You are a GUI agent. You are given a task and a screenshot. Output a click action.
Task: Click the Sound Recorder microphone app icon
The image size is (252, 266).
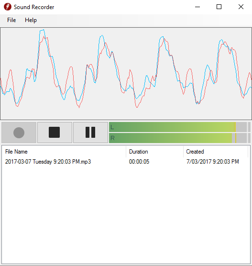tap(8, 7)
